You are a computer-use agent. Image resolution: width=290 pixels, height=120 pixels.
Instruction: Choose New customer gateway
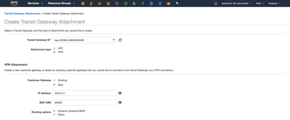coord(54,85)
